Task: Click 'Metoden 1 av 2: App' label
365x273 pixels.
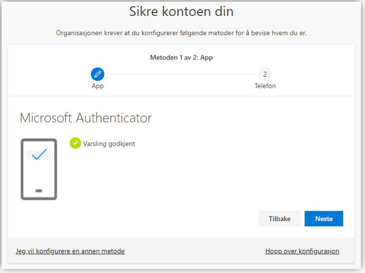Action: tap(181, 58)
